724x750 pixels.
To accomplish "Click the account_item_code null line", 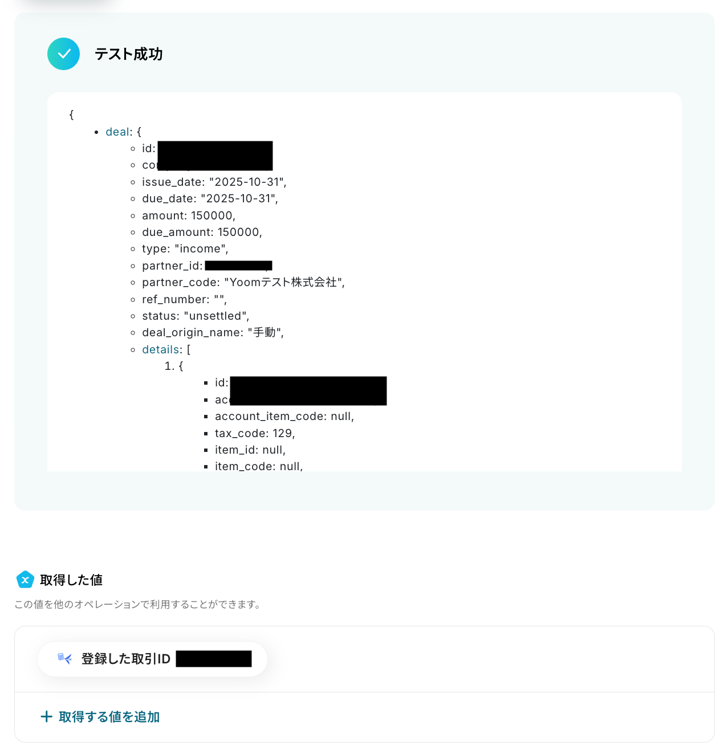I will (x=284, y=416).
